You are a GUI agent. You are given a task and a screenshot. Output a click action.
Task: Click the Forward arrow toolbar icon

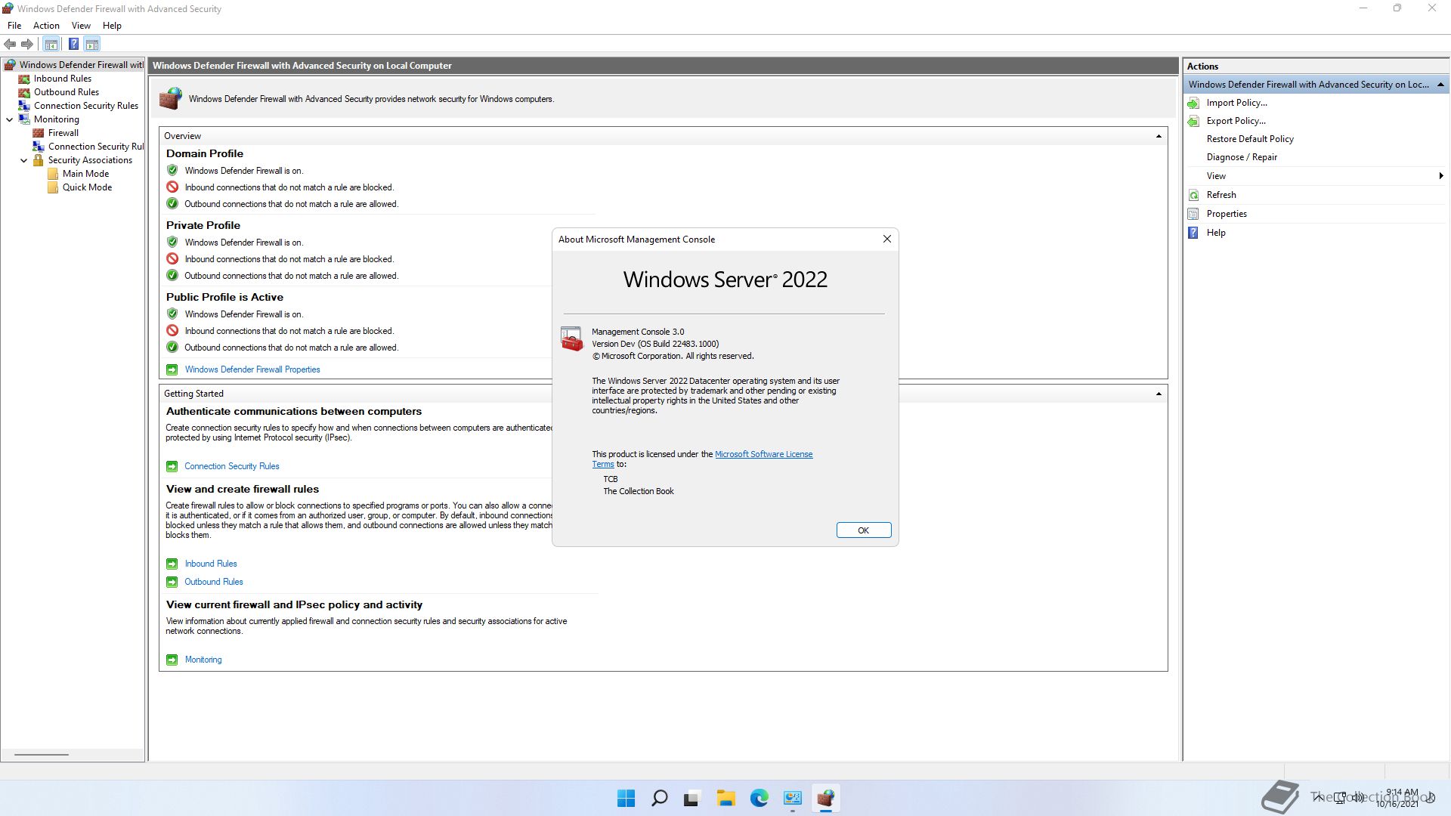pos(27,44)
